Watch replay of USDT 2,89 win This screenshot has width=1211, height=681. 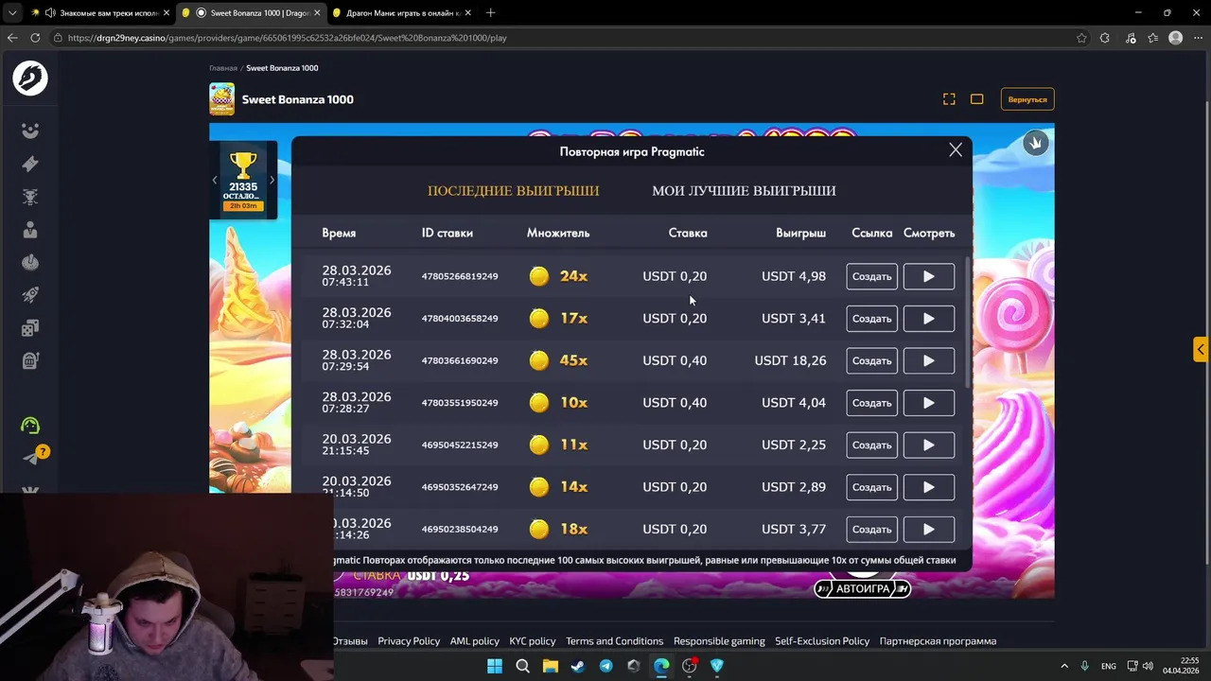928,487
